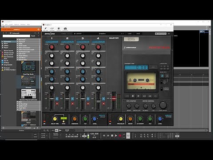Open the plugin LIBRARY button
This screenshot has height=160, width=213.
[78, 34]
